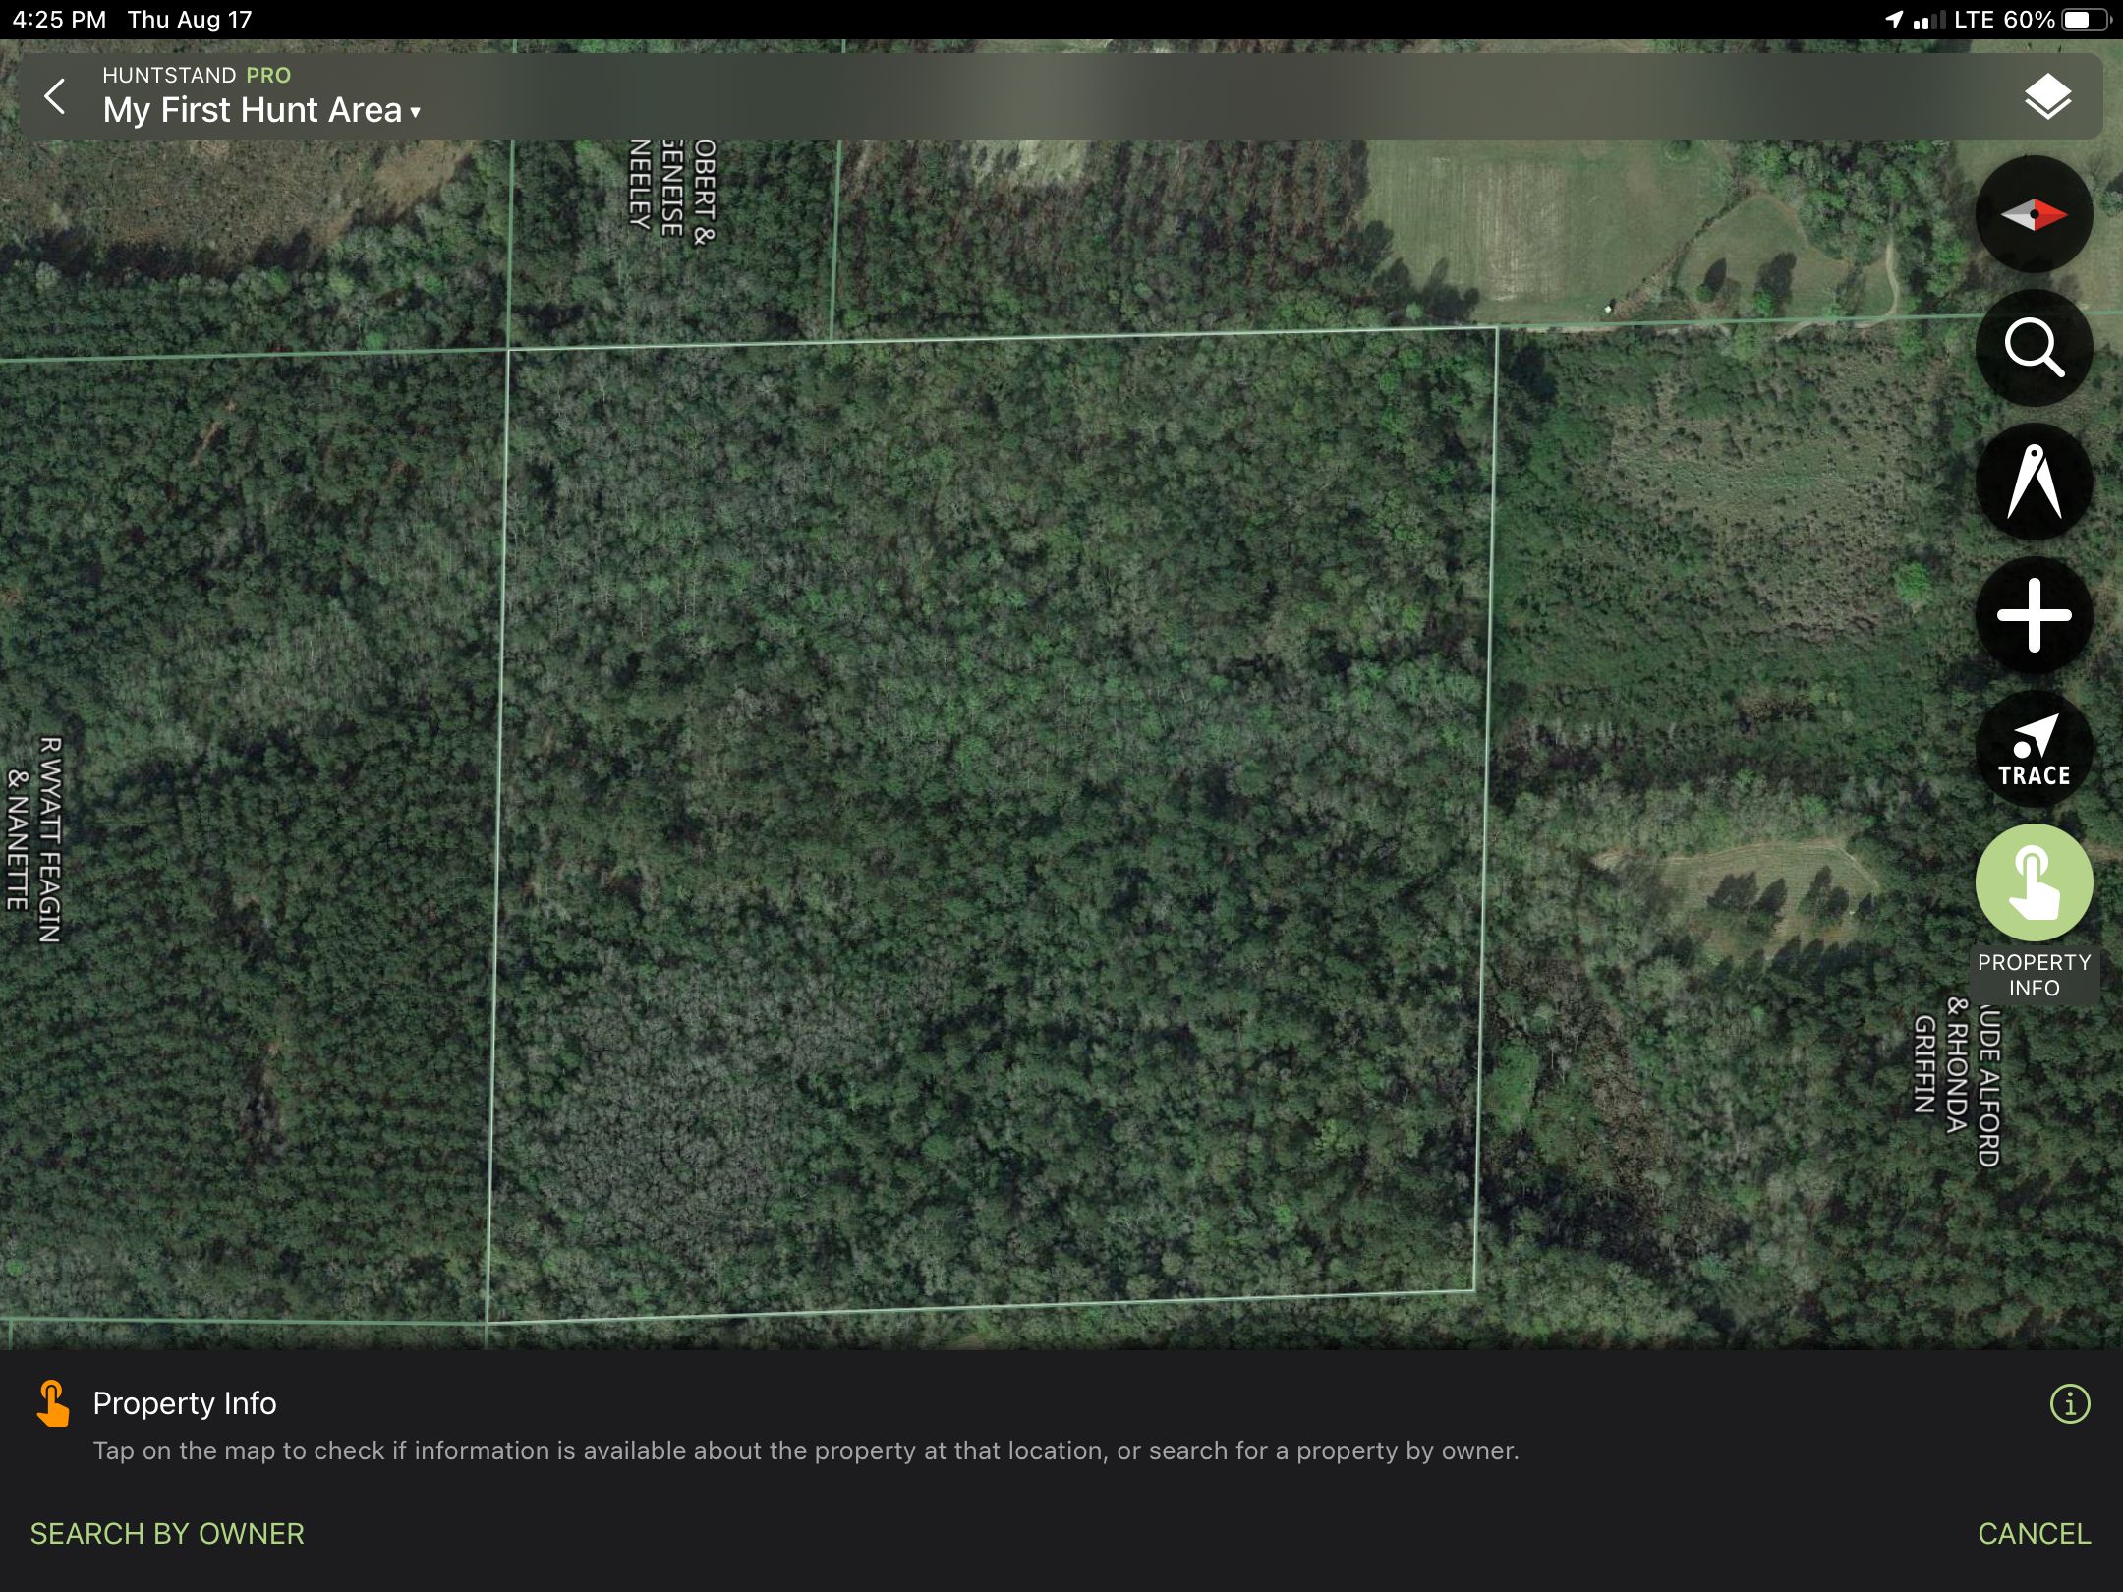
Task: Collapse the map view with the back chevron
Action: [x=55, y=96]
